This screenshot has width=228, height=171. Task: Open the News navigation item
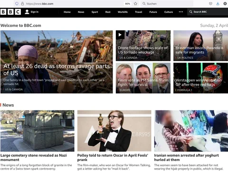pyautogui.click(x=81, y=12)
